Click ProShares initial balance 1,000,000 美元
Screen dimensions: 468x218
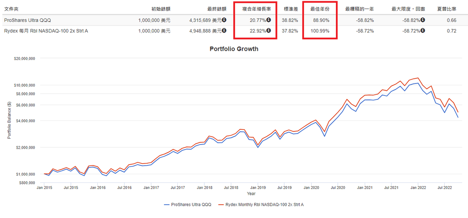point(154,21)
